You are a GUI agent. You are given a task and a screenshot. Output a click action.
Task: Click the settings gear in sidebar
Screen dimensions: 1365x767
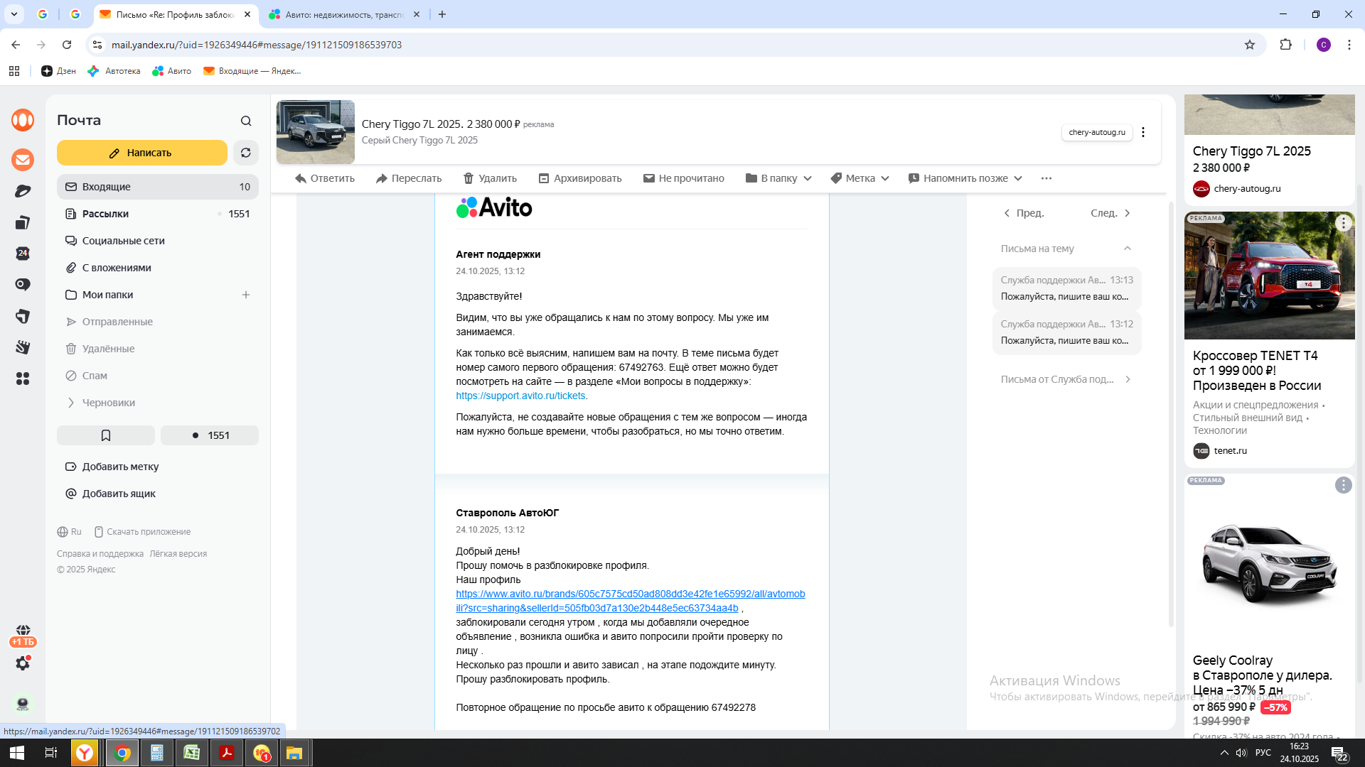[x=23, y=663]
